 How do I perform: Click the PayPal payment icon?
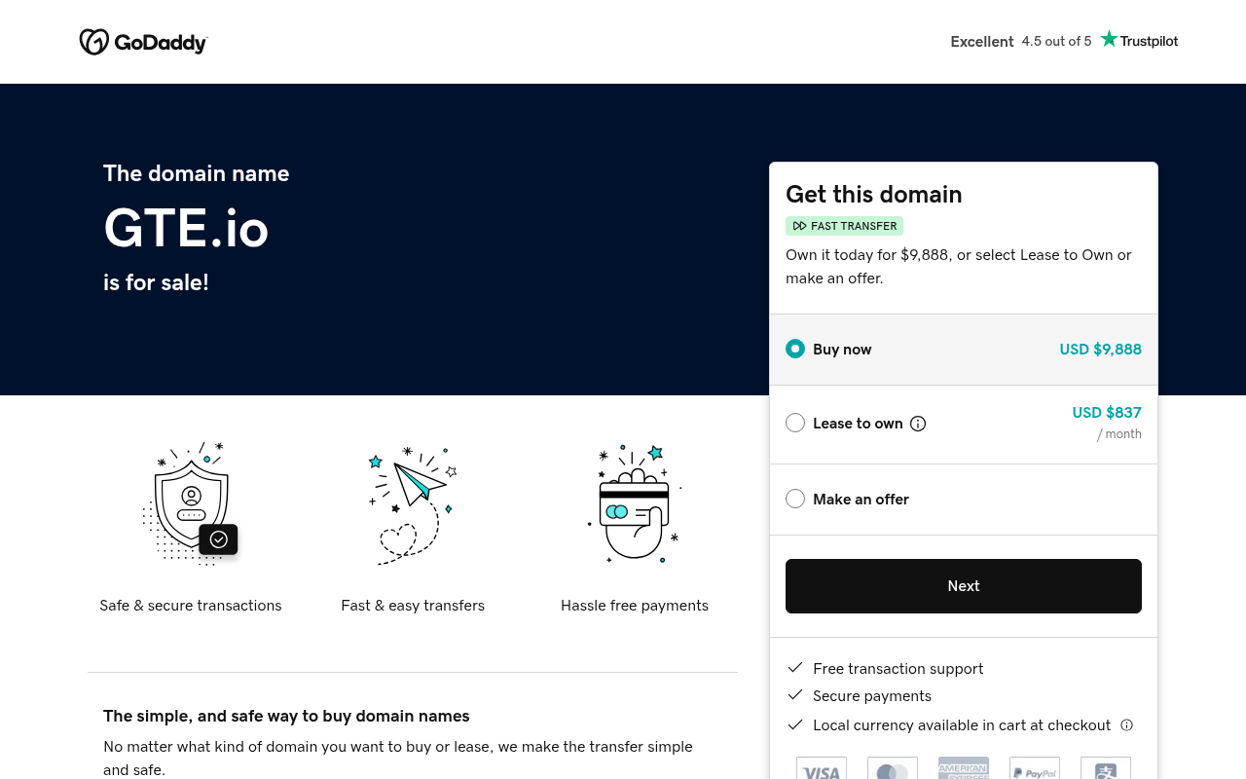tap(1035, 768)
